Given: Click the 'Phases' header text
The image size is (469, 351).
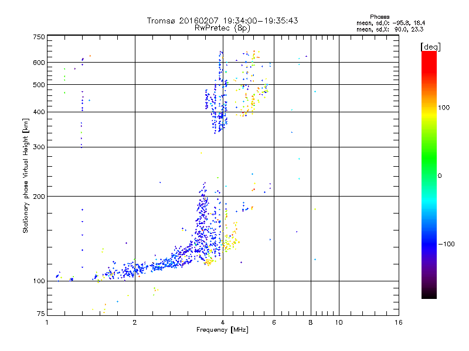Looking at the screenshot, I should tap(379, 17).
